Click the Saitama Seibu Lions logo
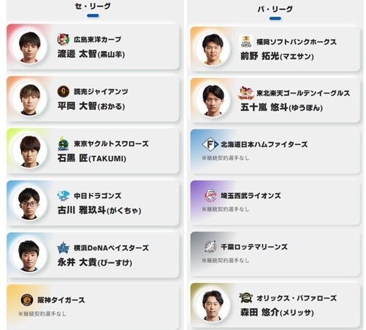The height and width of the screenshot is (330, 366). (x=210, y=196)
